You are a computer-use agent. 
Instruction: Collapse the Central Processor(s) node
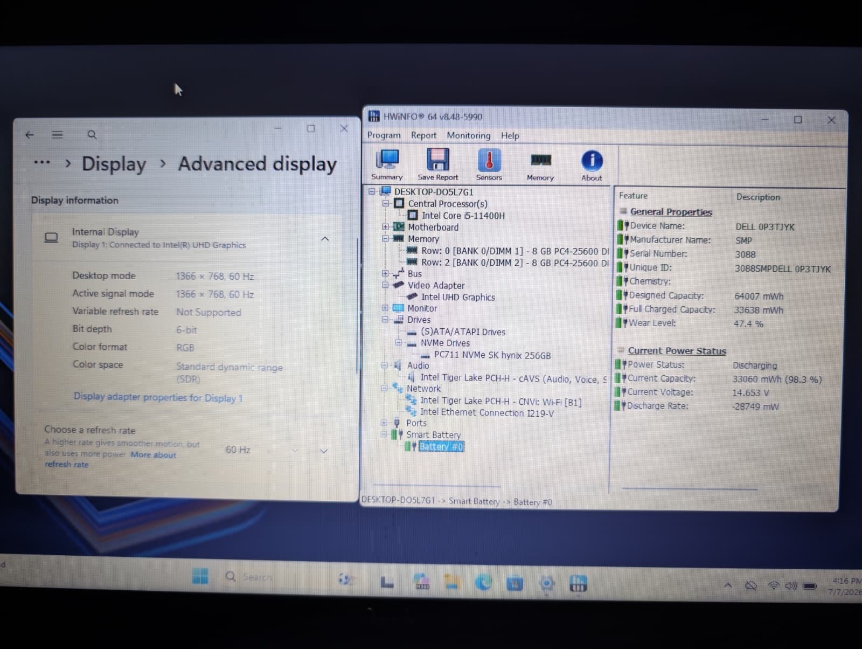click(x=385, y=203)
